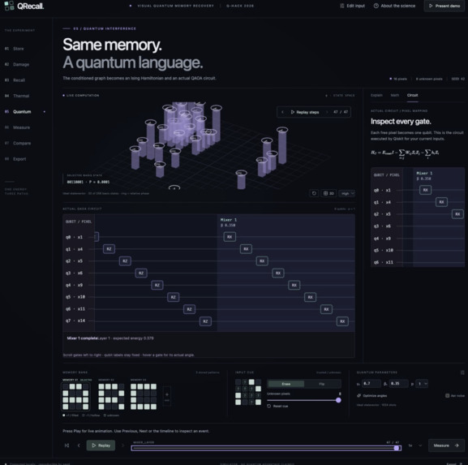The height and width of the screenshot is (465, 468).
Task: Click Replay steps in state space view
Action: tap(305, 112)
